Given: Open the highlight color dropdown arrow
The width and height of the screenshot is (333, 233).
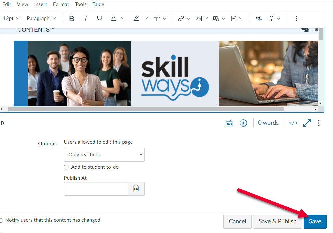Looking at the screenshot, I should coord(146,19).
